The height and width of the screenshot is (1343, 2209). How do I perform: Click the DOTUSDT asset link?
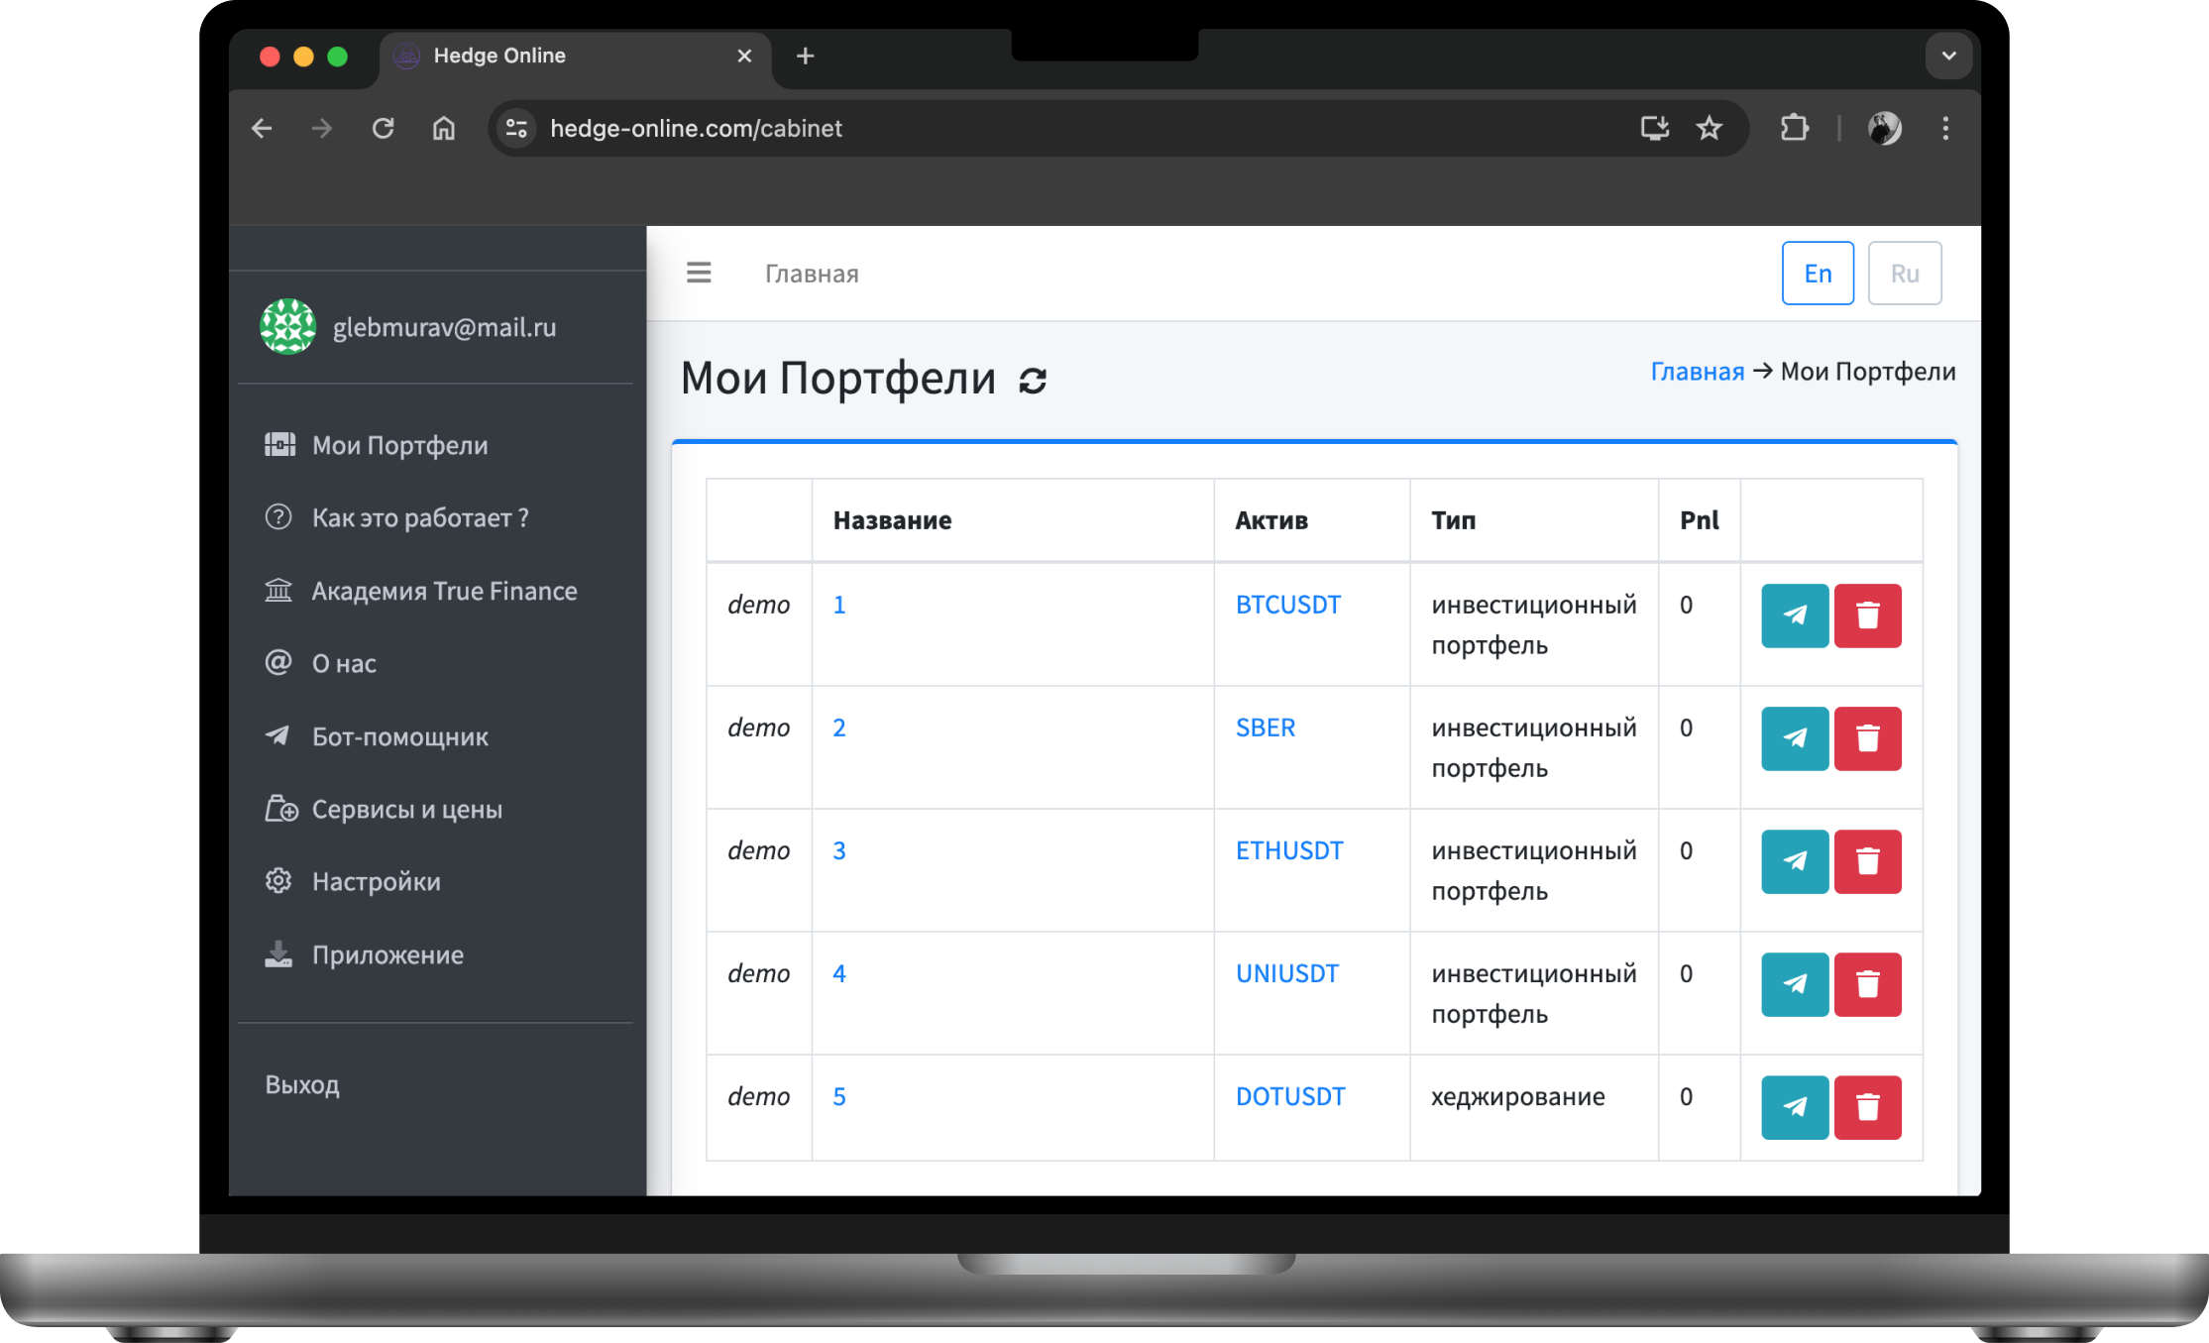point(1290,1096)
